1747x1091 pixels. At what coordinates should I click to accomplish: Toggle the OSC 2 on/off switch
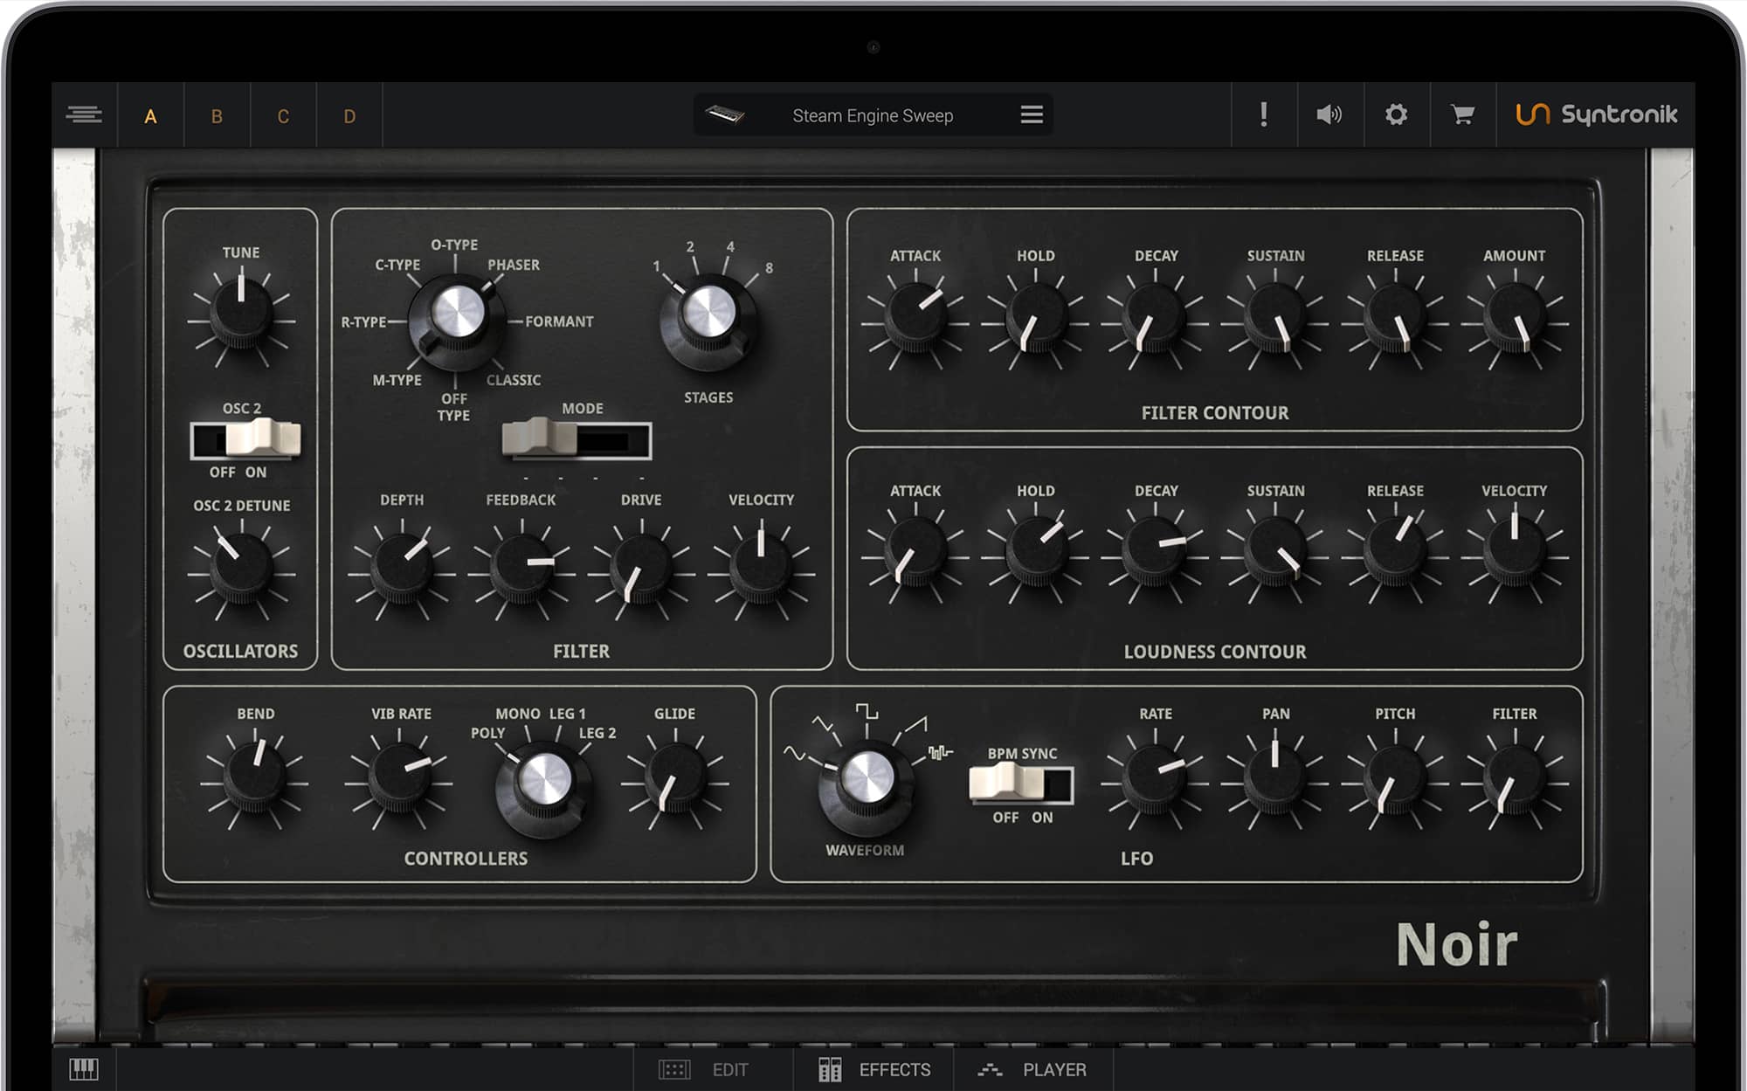coord(245,438)
